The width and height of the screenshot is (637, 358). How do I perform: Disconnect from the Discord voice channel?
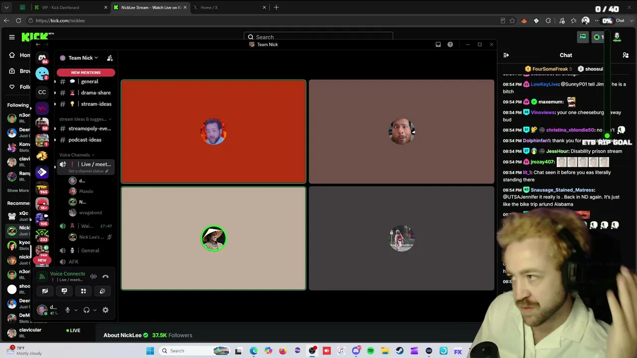pyautogui.click(x=106, y=276)
